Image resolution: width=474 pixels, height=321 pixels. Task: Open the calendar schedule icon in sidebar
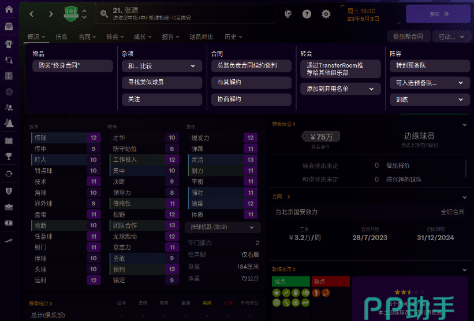pyautogui.click(x=9, y=140)
